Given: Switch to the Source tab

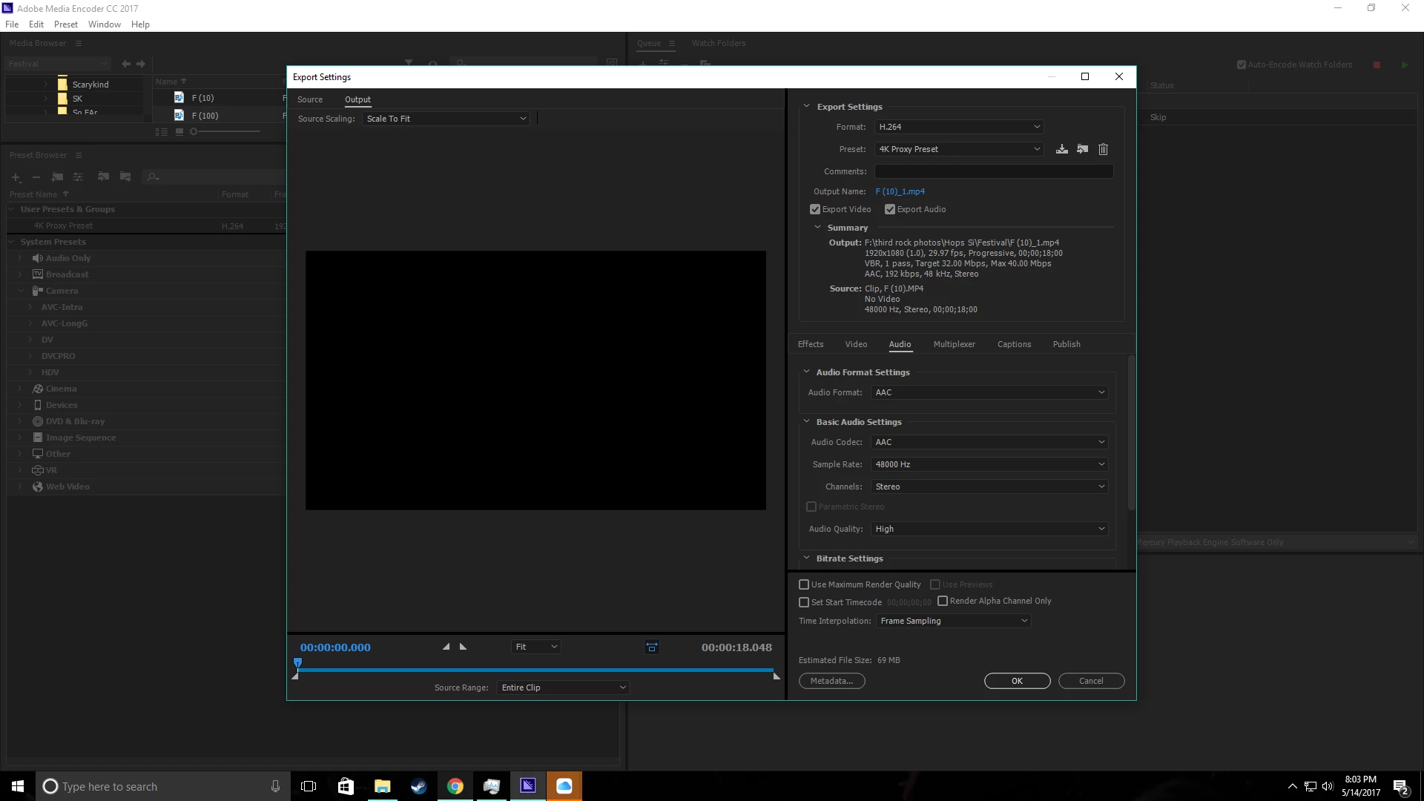Looking at the screenshot, I should (x=310, y=99).
